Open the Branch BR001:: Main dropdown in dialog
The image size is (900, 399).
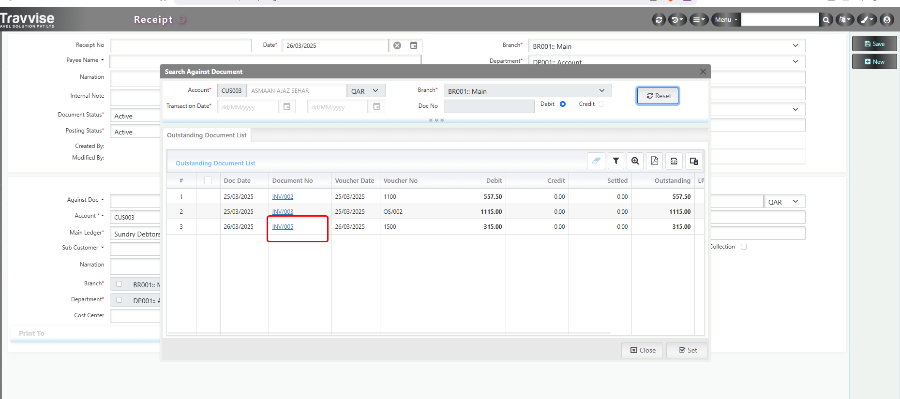click(x=527, y=91)
